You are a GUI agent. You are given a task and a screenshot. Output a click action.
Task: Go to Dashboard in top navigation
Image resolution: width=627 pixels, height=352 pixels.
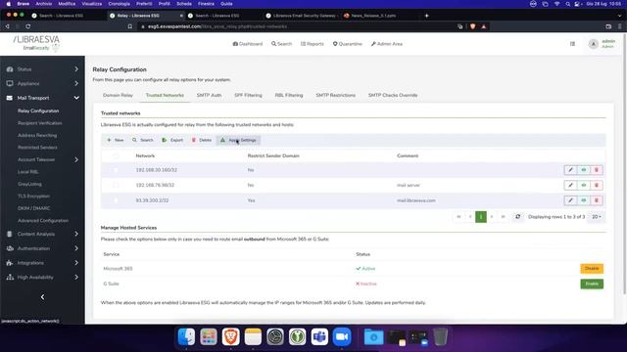pos(248,44)
